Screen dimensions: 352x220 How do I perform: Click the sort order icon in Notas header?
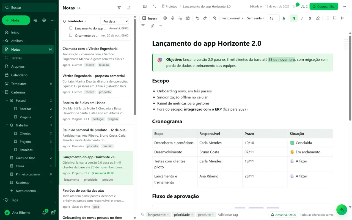click(x=129, y=8)
